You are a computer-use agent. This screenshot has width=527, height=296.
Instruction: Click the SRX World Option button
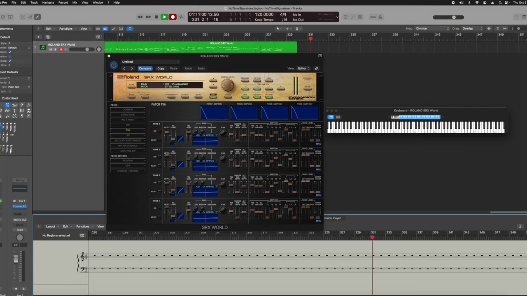coord(257,81)
